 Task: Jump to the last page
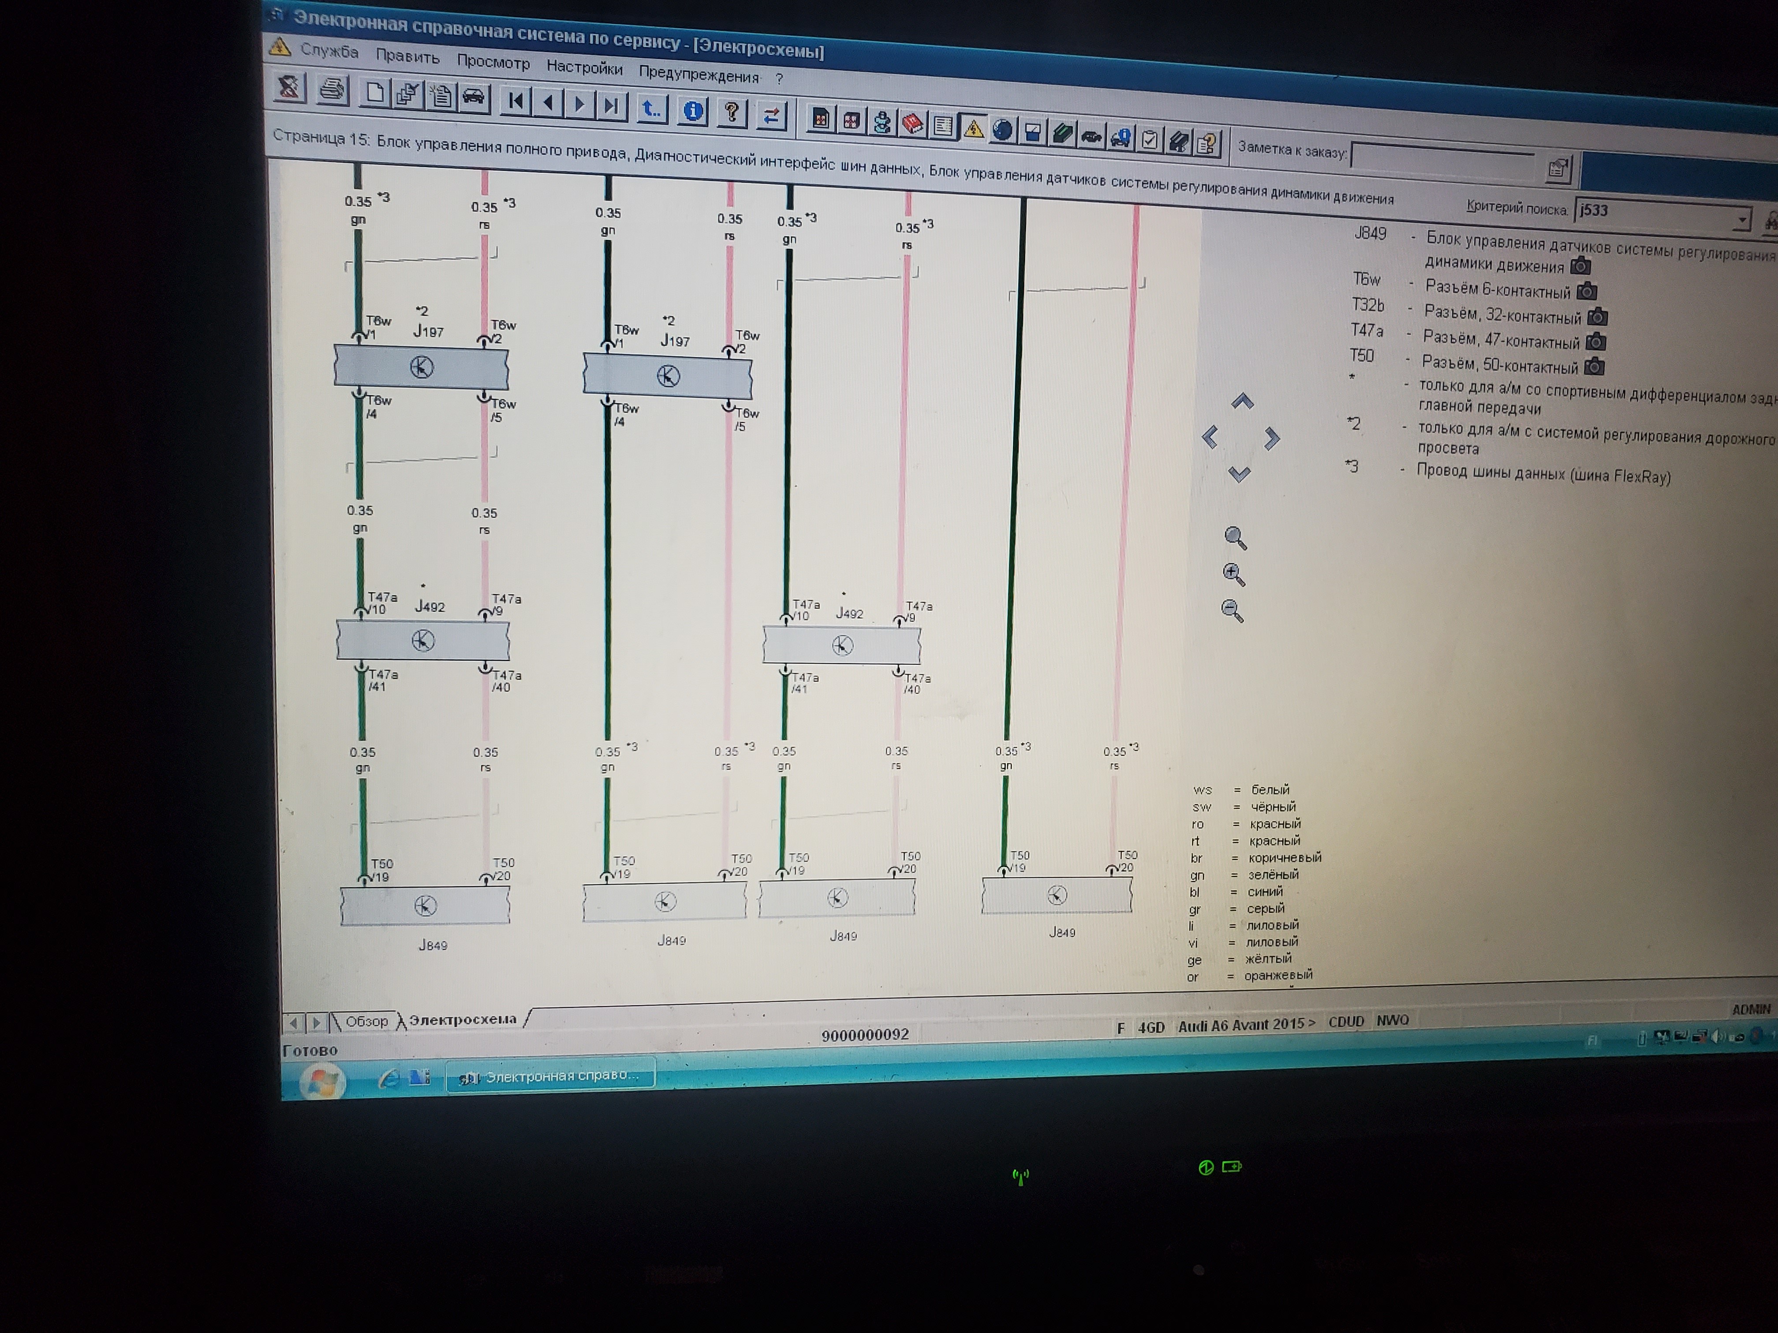[x=612, y=106]
